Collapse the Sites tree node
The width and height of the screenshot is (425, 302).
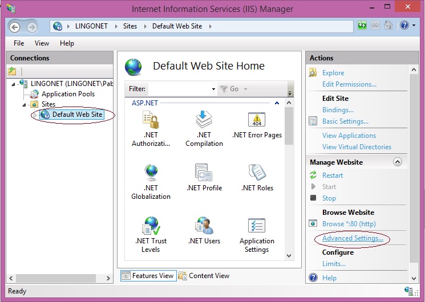pyautogui.click(x=24, y=105)
